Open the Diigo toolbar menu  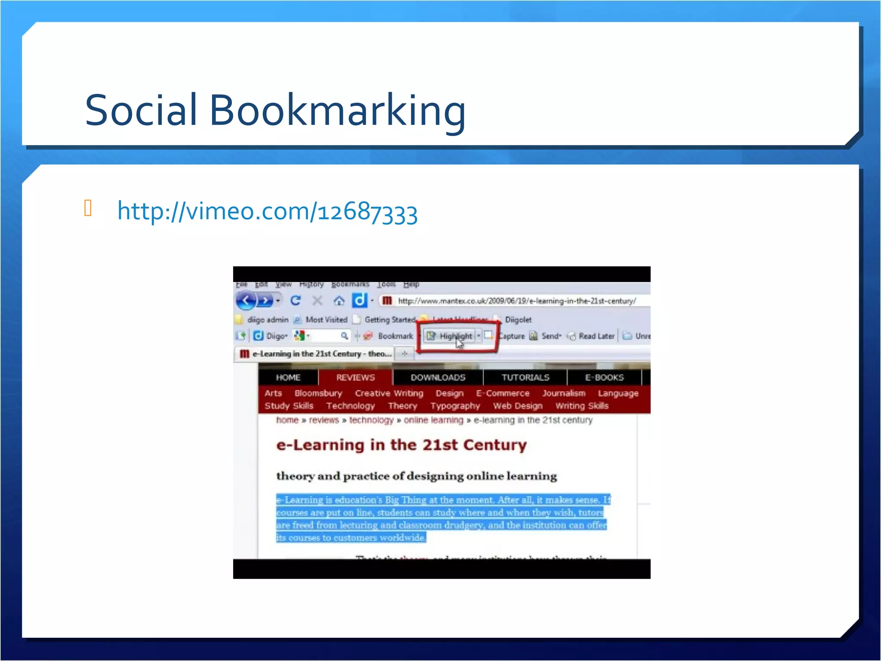271,336
